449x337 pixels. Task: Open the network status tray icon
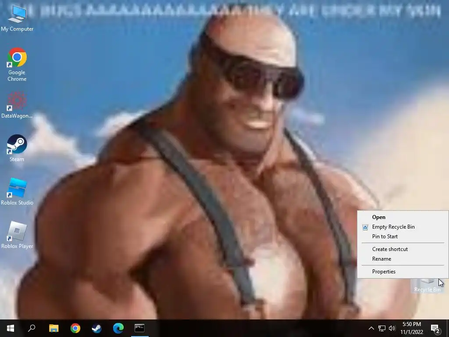point(382,328)
